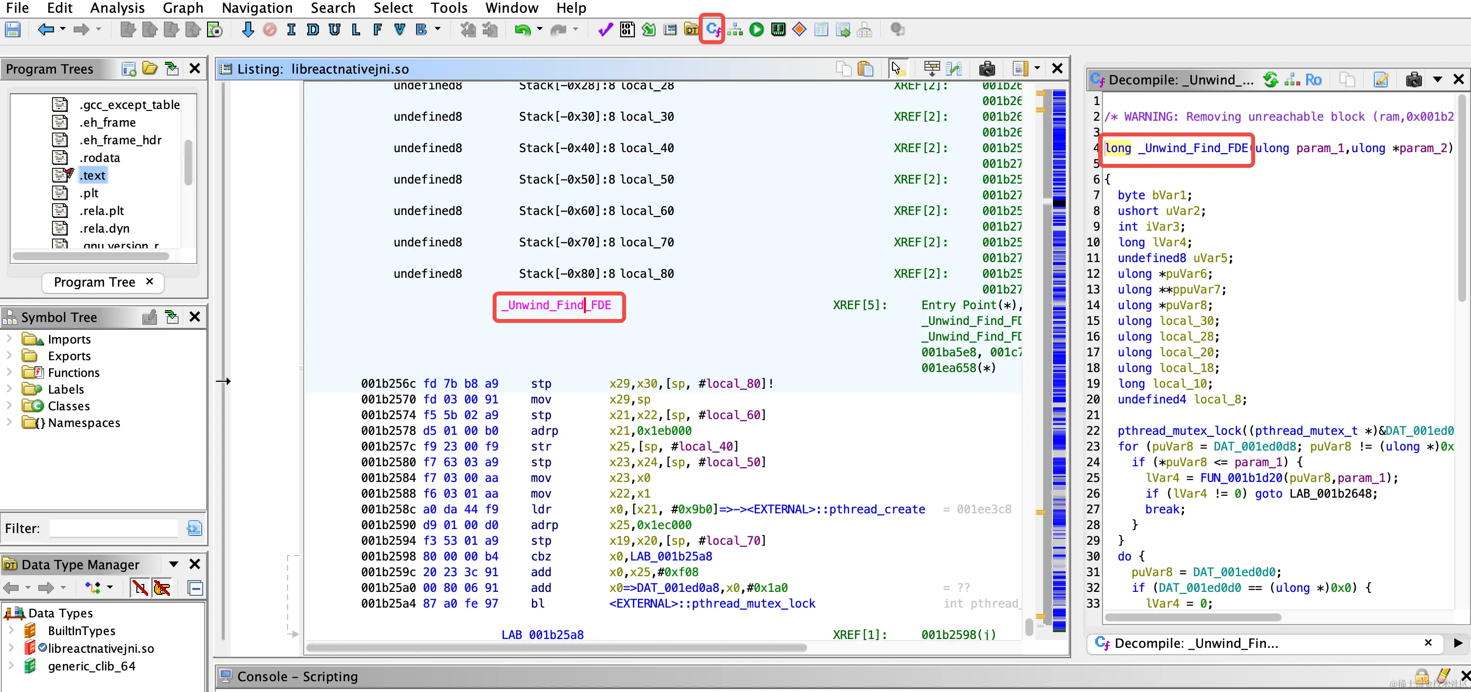Open the Data Type Manager dropdown menu arrow

click(173, 564)
